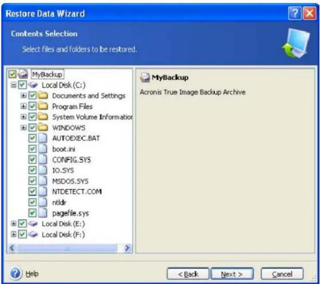Expand the Program Files folder node

24,106
